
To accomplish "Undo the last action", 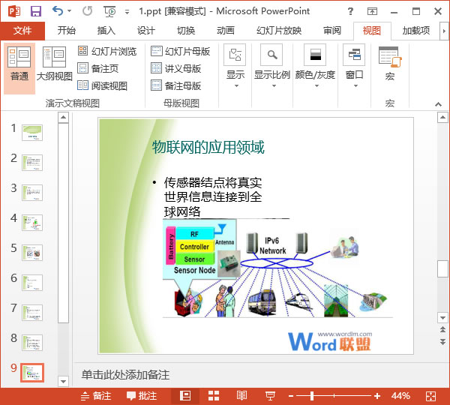I will click(x=58, y=11).
